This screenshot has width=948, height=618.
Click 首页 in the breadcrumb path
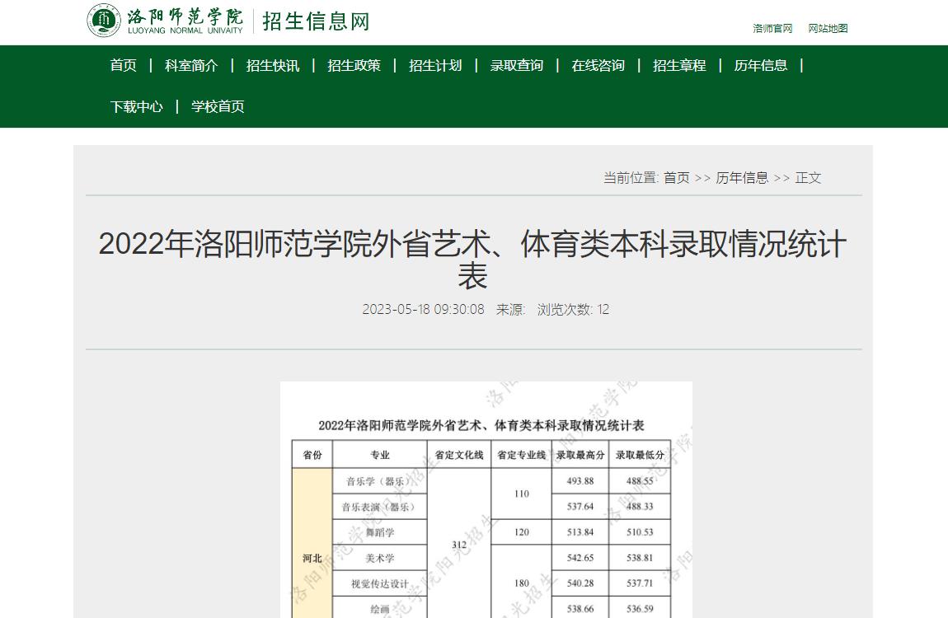pos(677,178)
